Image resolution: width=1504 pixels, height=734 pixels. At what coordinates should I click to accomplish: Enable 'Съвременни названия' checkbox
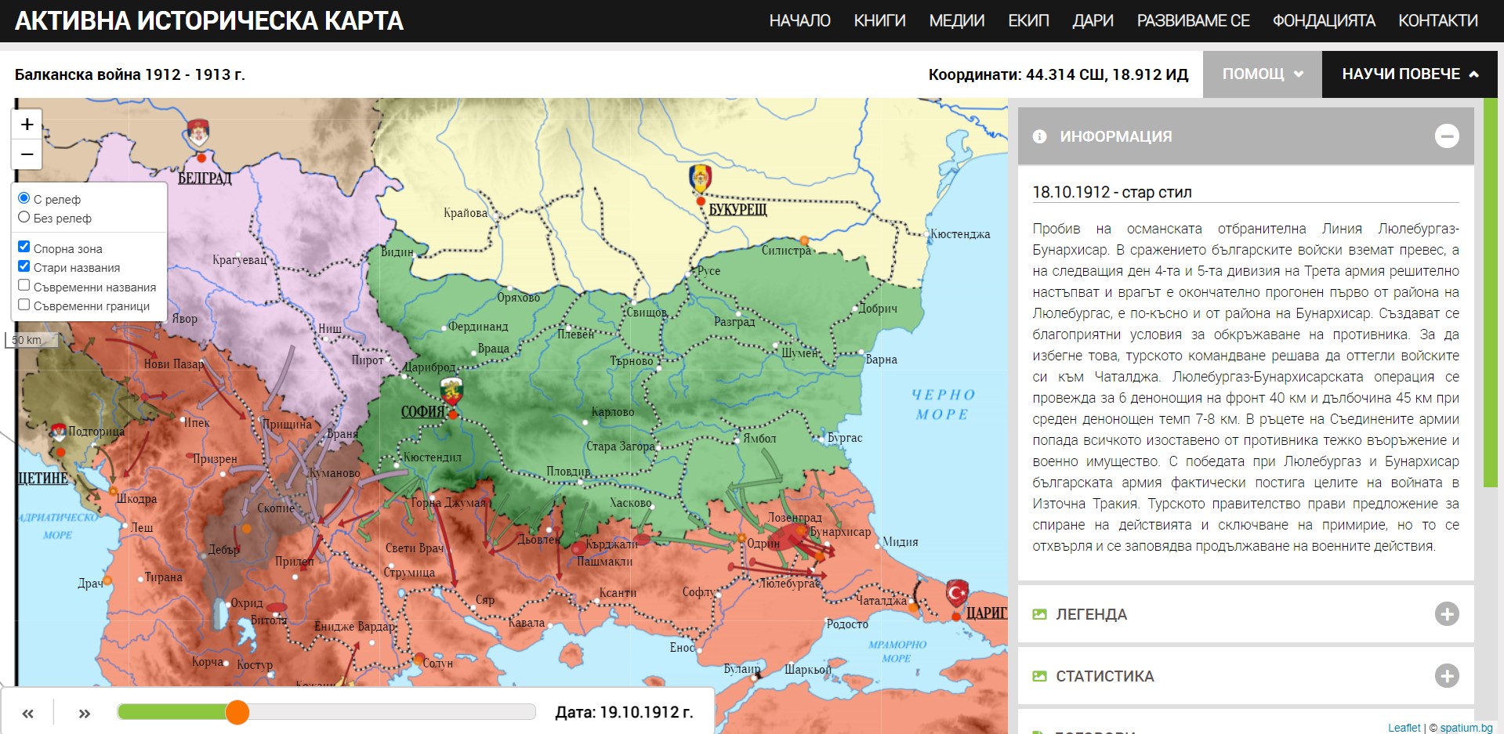24,286
